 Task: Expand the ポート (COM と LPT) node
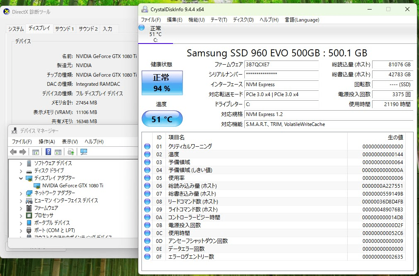click(21, 231)
